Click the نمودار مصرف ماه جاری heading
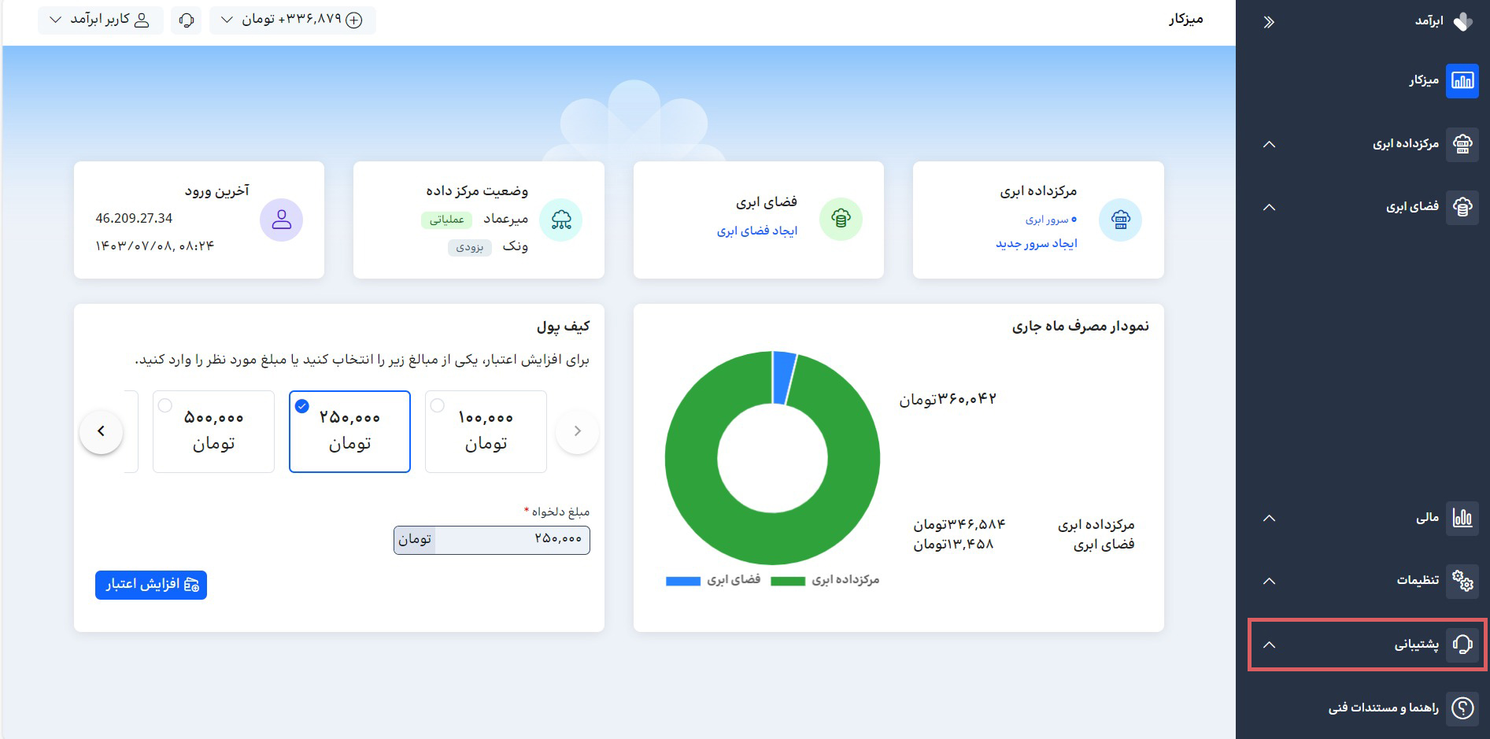This screenshot has width=1490, height=739. [1080, 326]
